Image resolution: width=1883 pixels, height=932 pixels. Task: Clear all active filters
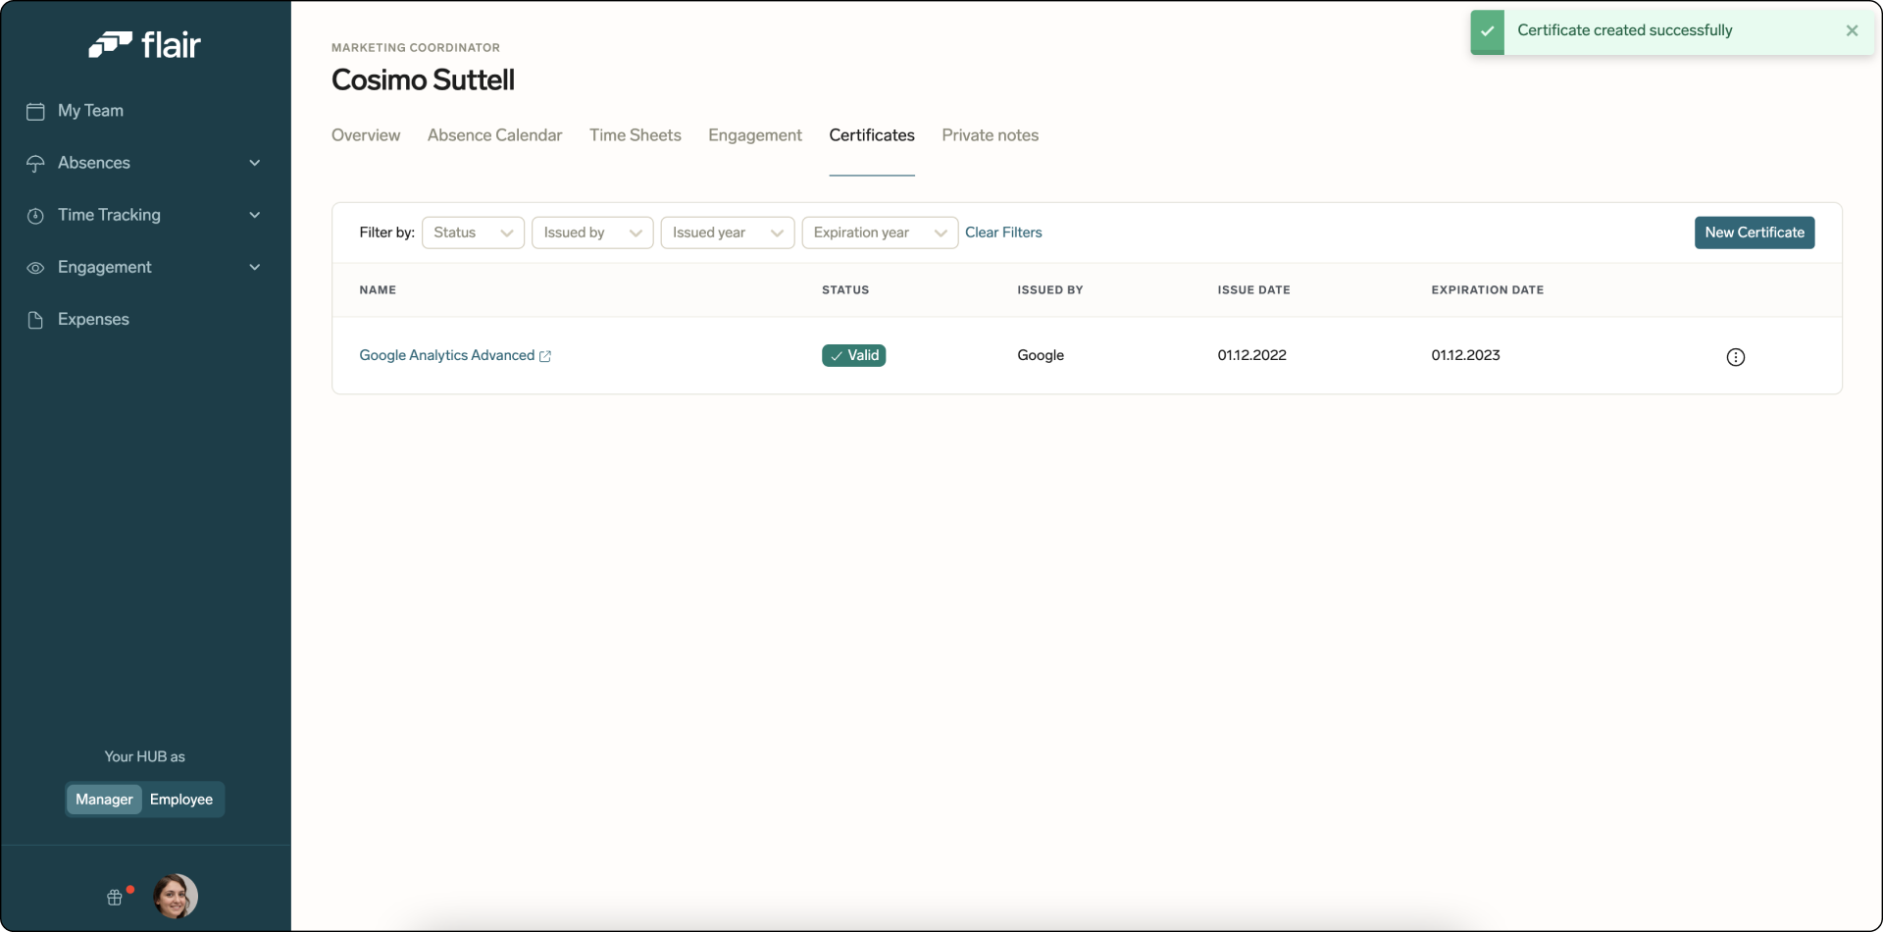(x=1005, y=233)
